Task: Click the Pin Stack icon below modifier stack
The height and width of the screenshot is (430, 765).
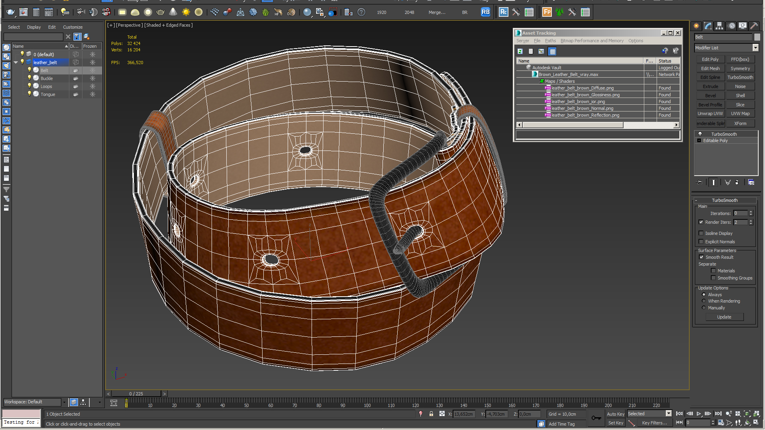Action: [700, 182]
